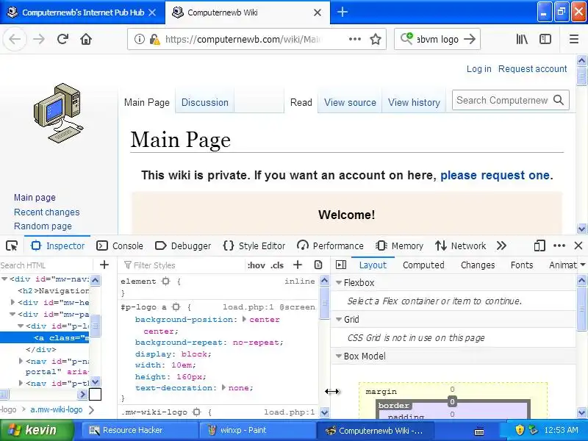The height and width of the screenshot is (441, 588).
Task: Open Recent changes sidebar link
Action: point(47,212)
